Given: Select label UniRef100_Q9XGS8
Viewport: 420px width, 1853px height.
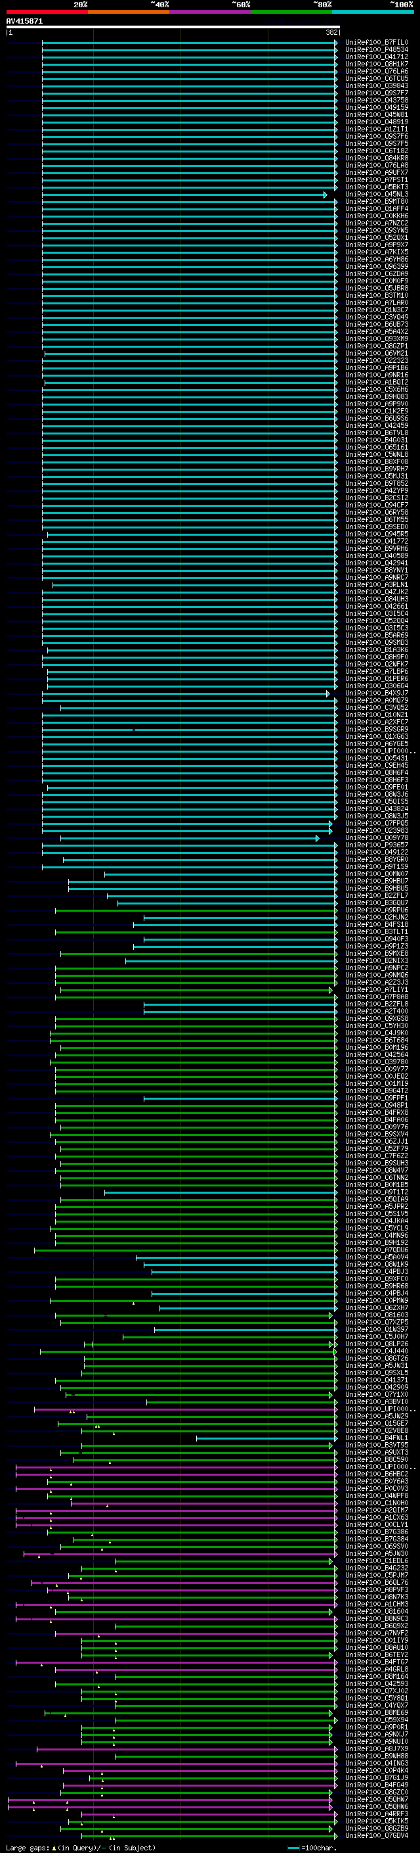Looking at the screenshot, I should point(376,1019).
